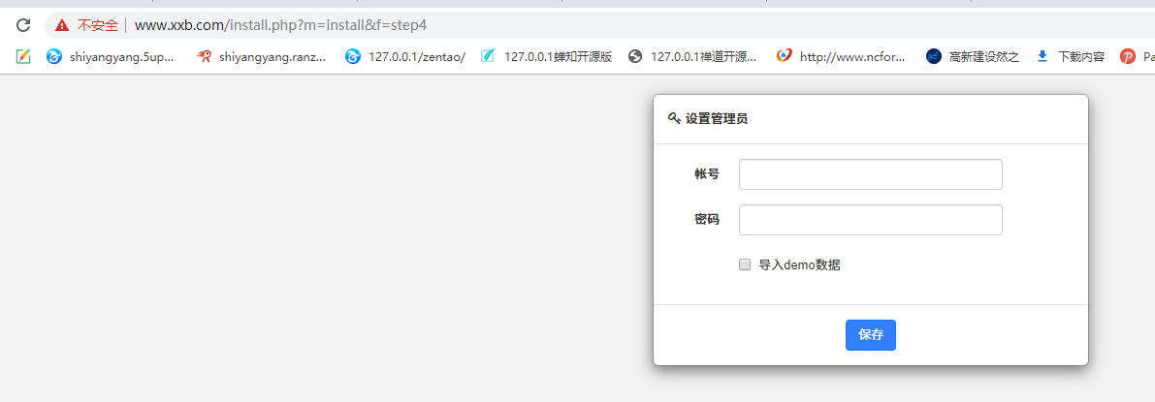Focus the 帐号 account input field
The width and height of the screenshot is (1155, 402).
point(870,174)
